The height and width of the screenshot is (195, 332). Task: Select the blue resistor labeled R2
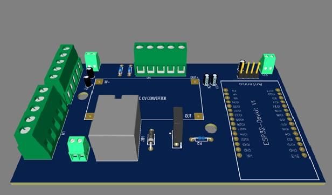coord(202,139)
